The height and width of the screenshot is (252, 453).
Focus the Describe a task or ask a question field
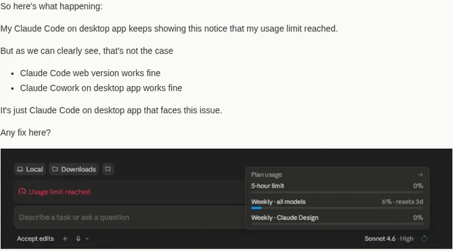(x=129, y=217)
